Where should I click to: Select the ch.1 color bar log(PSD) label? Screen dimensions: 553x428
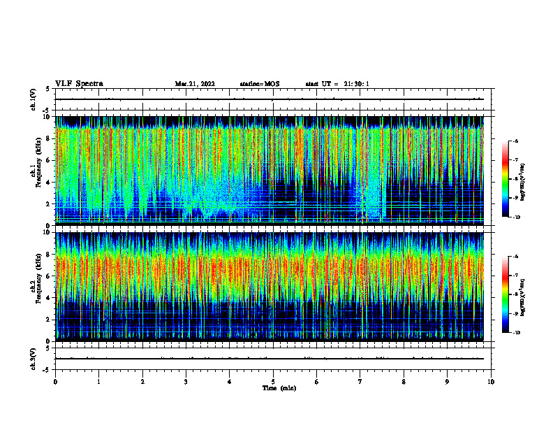524,183
